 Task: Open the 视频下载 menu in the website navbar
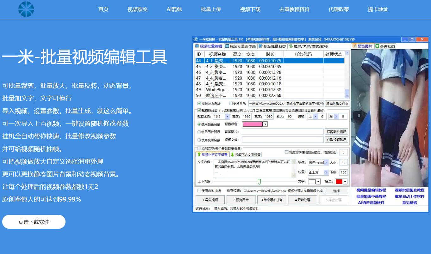click(x=250, y=9)
